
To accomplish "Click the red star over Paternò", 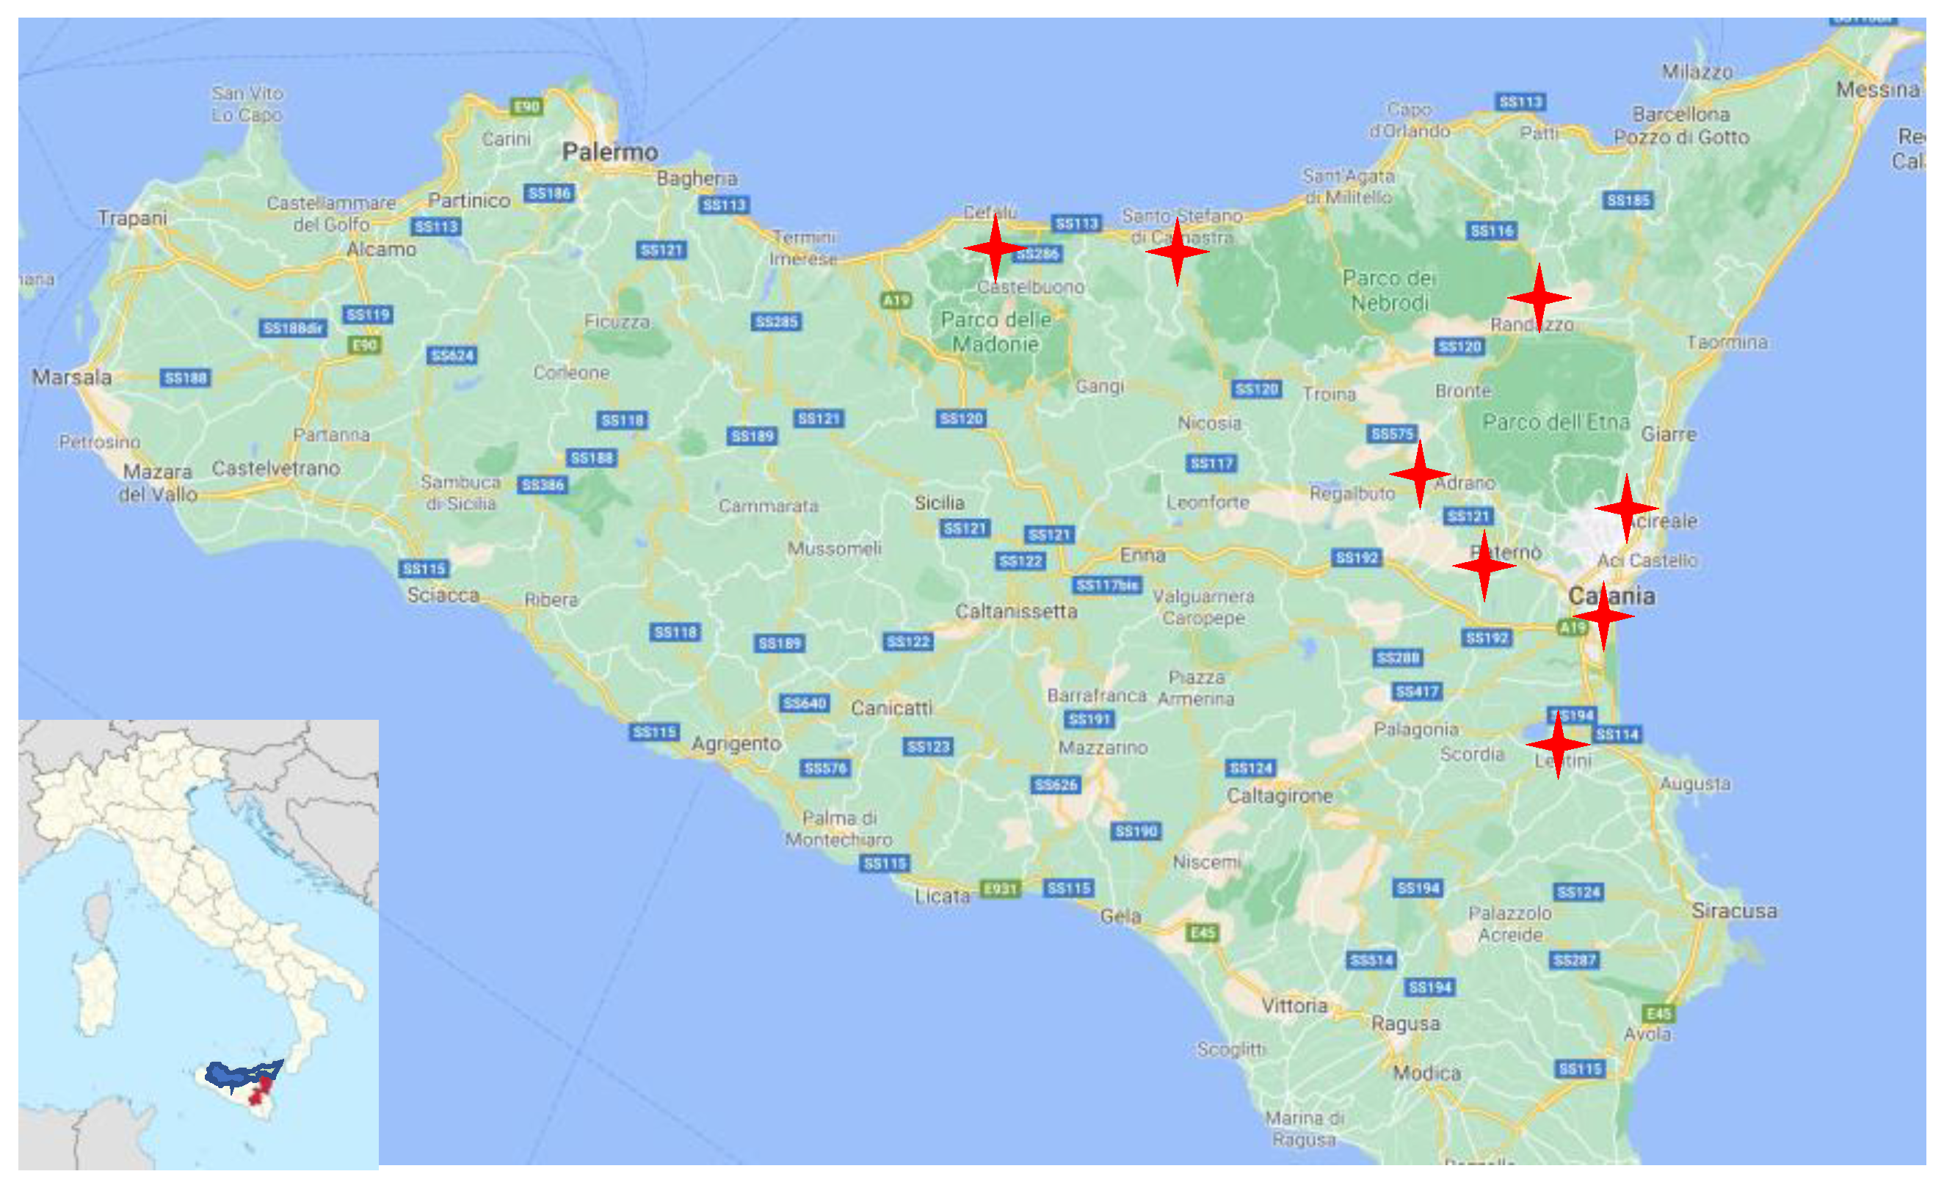I will [x=1484, y=565].
